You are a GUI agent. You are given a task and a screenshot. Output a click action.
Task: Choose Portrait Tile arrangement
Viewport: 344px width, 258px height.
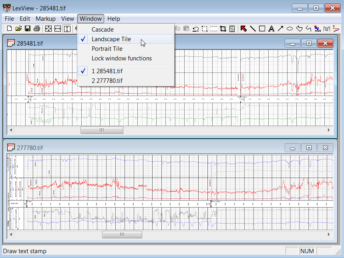(x=126, y=49)
